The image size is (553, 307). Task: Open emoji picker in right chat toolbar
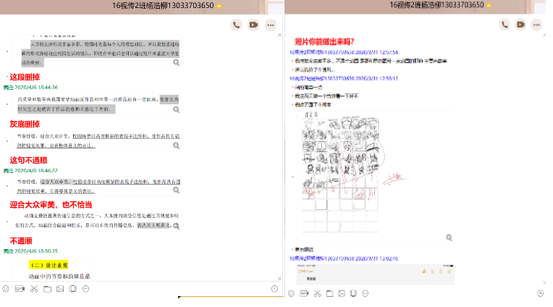pyautogui.click(x=290, y=293)
